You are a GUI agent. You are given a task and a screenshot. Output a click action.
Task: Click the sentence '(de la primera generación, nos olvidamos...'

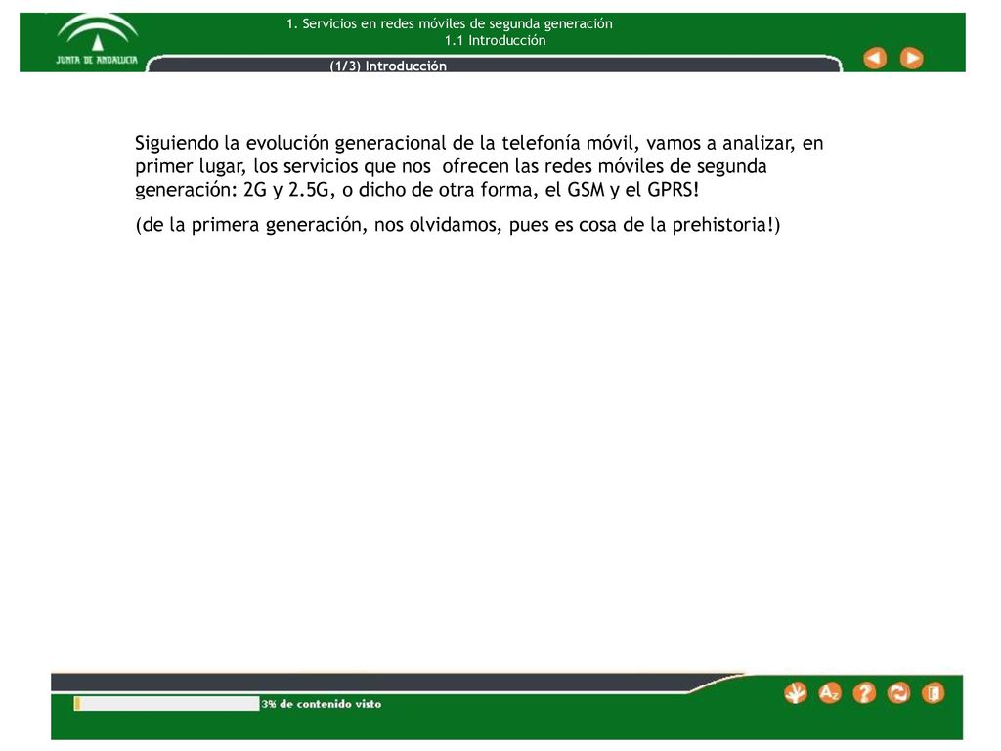tap(457, 225)
